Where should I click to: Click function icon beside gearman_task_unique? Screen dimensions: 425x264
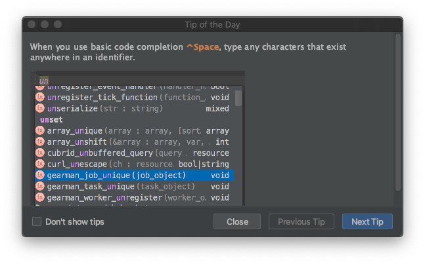point(40,186)
